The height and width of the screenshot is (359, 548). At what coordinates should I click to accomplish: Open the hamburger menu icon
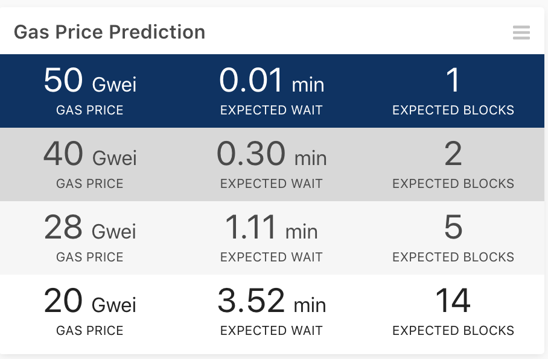[521, 33]
